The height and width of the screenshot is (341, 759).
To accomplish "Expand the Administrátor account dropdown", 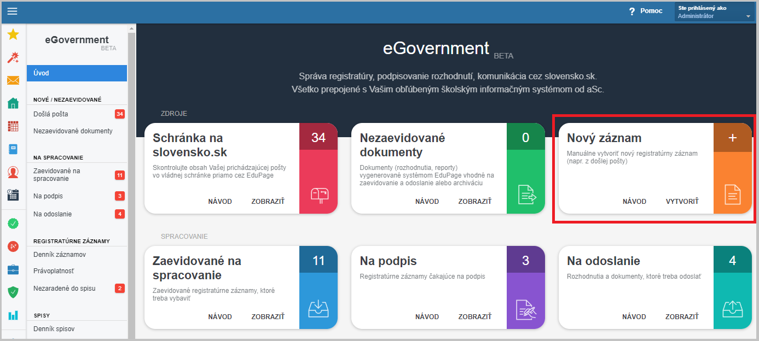I will pyautogui.click(x=714, y=12).
